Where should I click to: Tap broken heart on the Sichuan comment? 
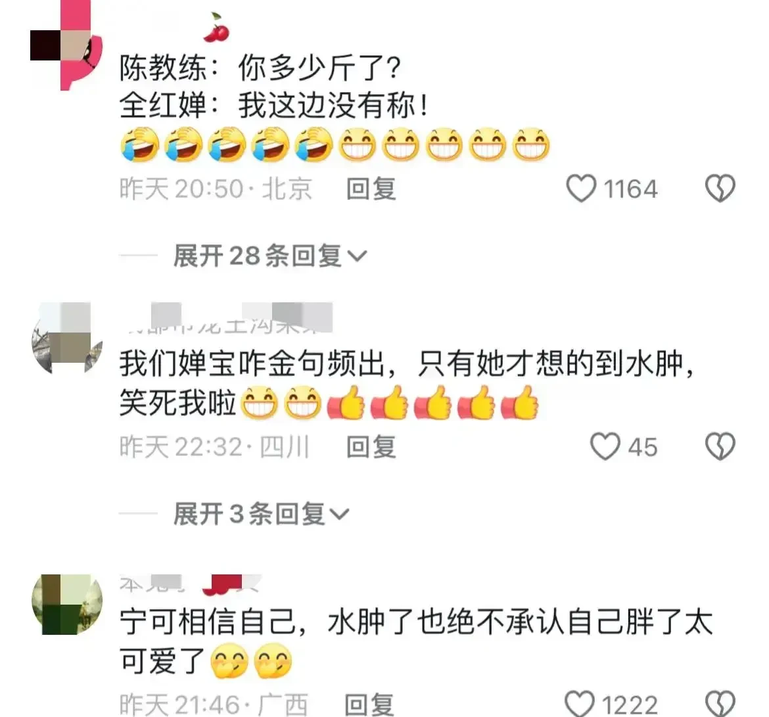720,446
